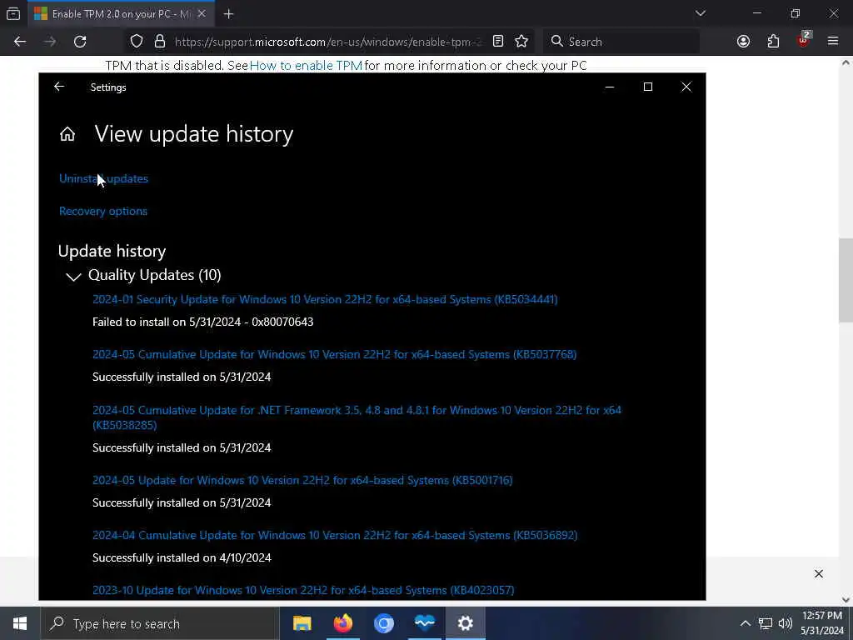Screen dimensions: 853x640
Task: Minimize the Settings window
Action: coord(609,87)
